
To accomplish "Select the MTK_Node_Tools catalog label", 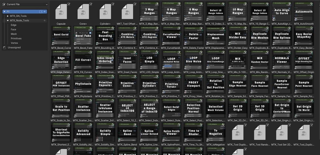I will [x=19, y=21].
